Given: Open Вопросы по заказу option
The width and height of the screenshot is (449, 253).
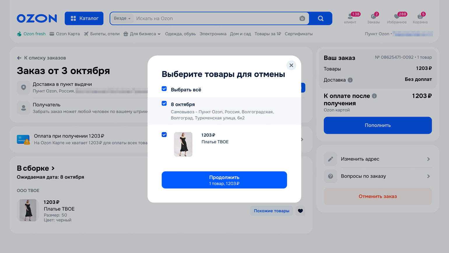Looking at the screenshot, I should pos(378,176).
